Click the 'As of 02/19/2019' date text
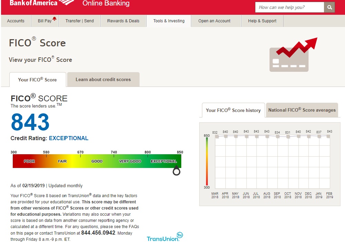 click(x=28, y=186)
